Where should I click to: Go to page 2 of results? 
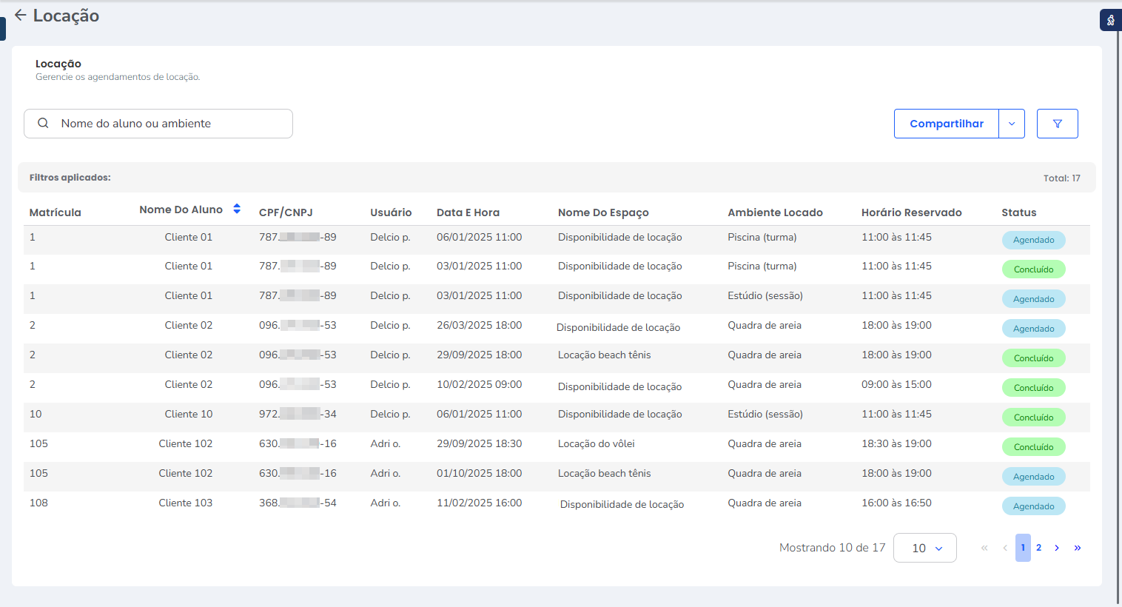pyautogui.click(x=1038, y=548)
